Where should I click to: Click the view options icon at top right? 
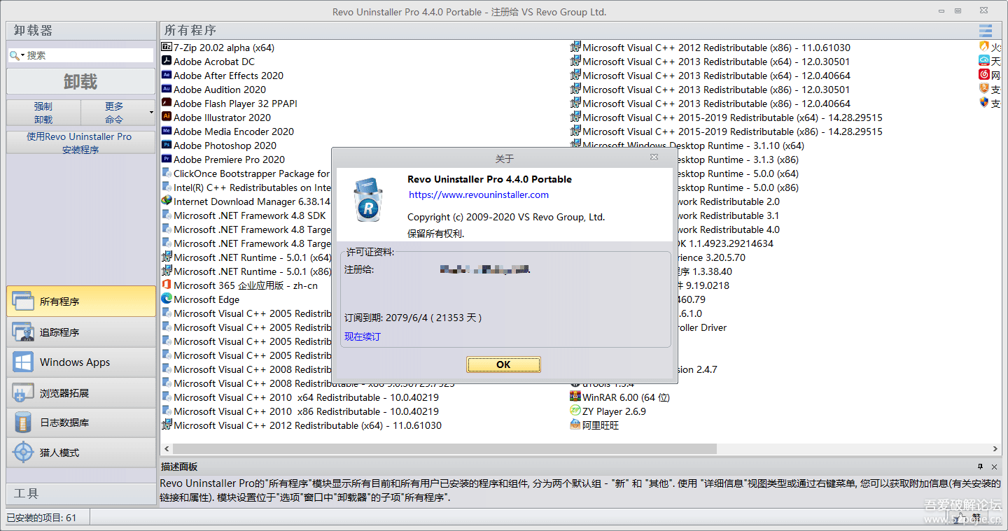(986, 31)
